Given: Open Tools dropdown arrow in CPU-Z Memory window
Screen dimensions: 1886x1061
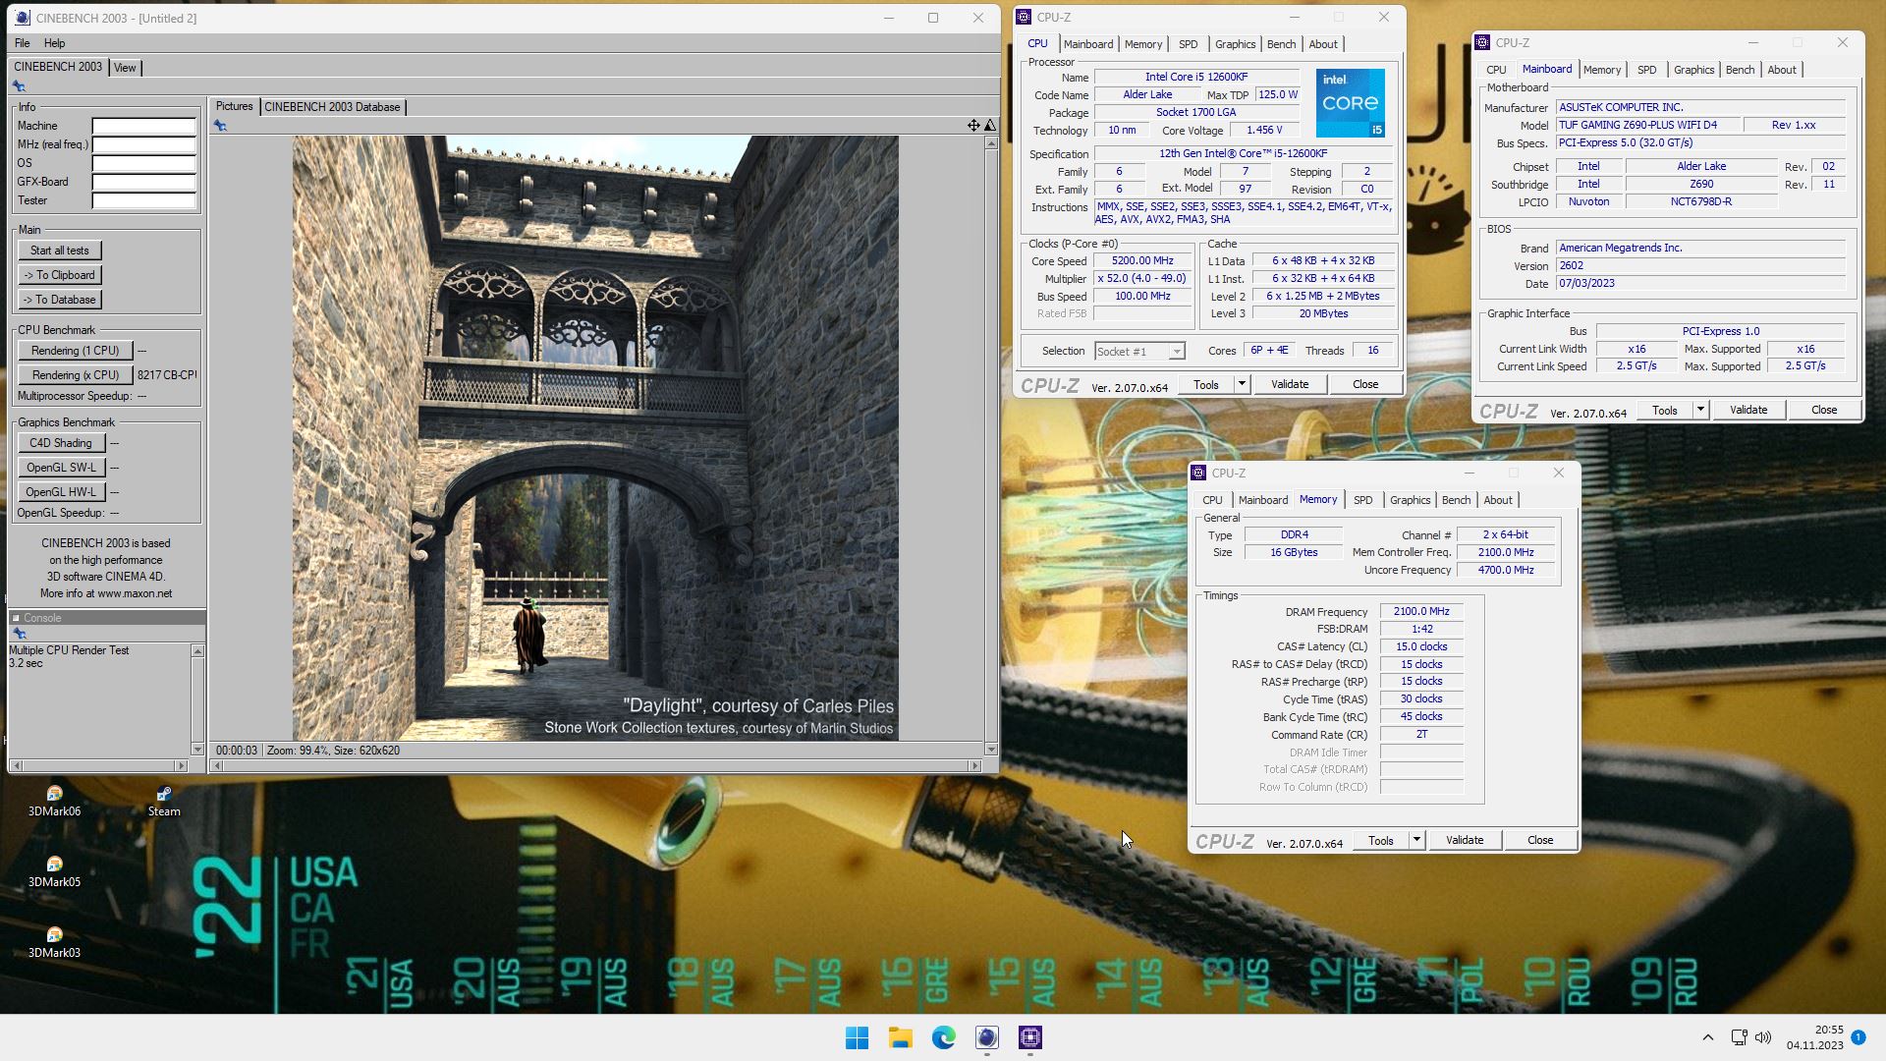Looking at the screenshot, I should 1416,840.
